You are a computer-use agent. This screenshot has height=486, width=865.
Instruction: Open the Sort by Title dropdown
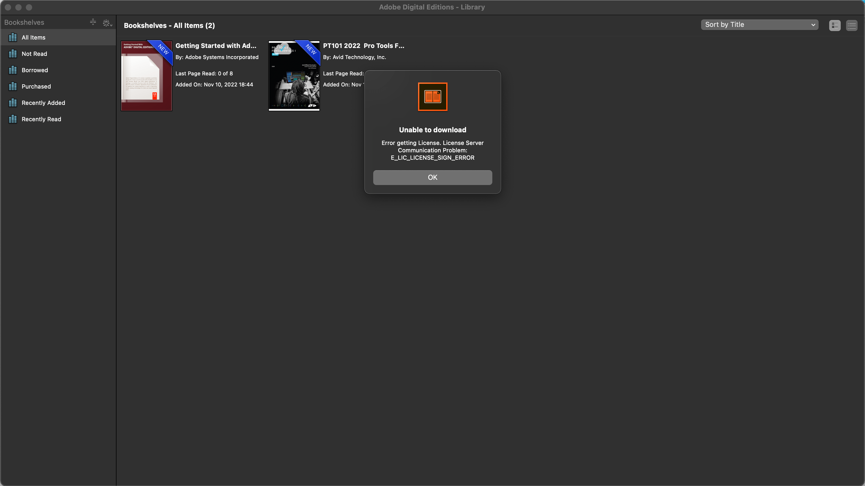pos(760,25)
